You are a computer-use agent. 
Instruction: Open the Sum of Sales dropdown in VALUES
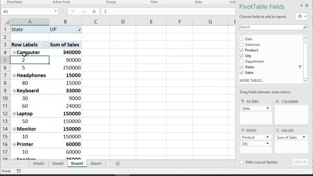pyautogui.click(x=304, y=137)
